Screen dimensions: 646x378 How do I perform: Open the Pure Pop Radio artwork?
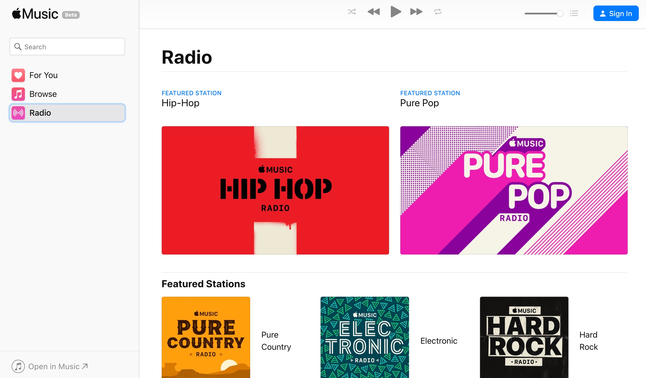pos(514,190)
